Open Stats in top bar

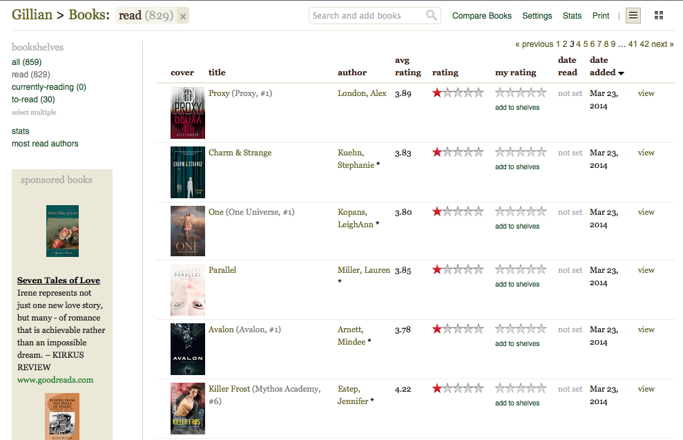pyautogui.click(x=572, y=16)
